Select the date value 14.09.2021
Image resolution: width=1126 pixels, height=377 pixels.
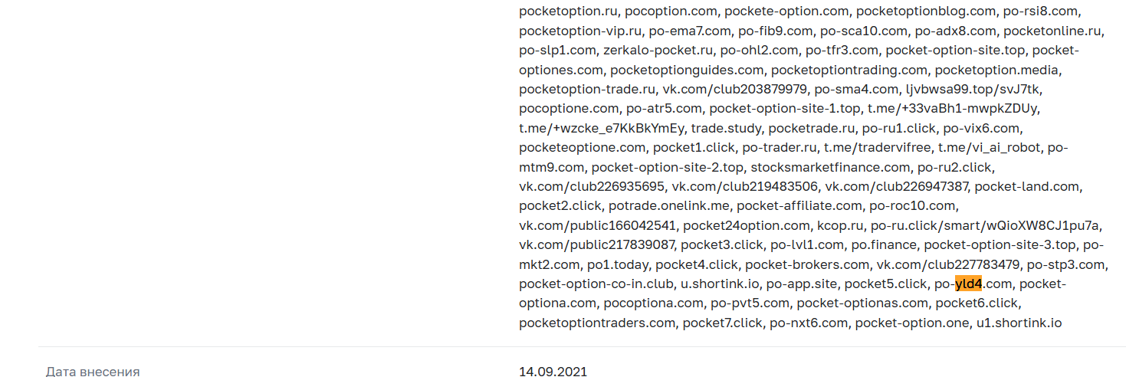point(553,372)
